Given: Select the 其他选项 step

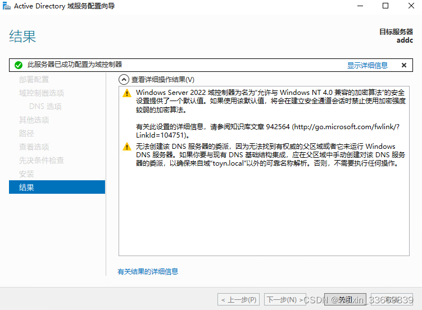Looking at the screenshot, I should coord(34,120).
